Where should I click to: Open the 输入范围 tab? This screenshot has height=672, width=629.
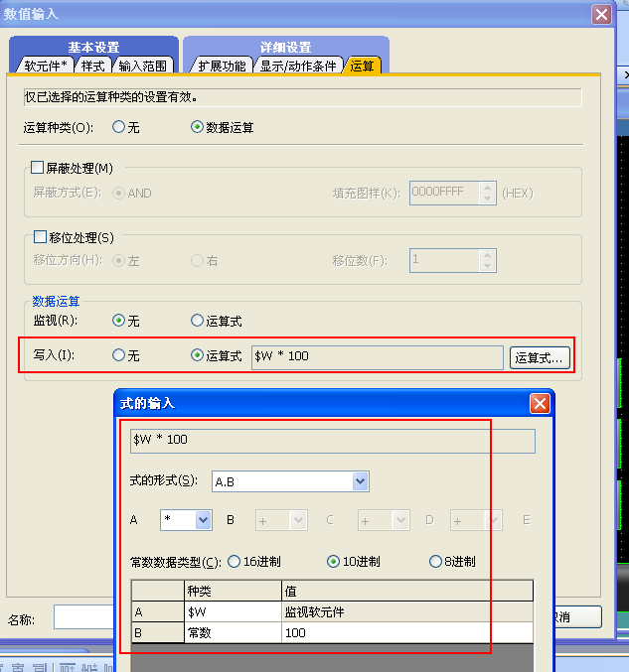tap(143, 66)
